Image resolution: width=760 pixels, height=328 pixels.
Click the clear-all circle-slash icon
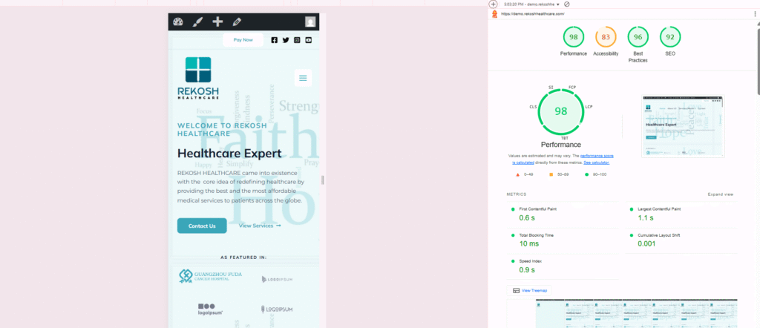(x=566, y=4)
